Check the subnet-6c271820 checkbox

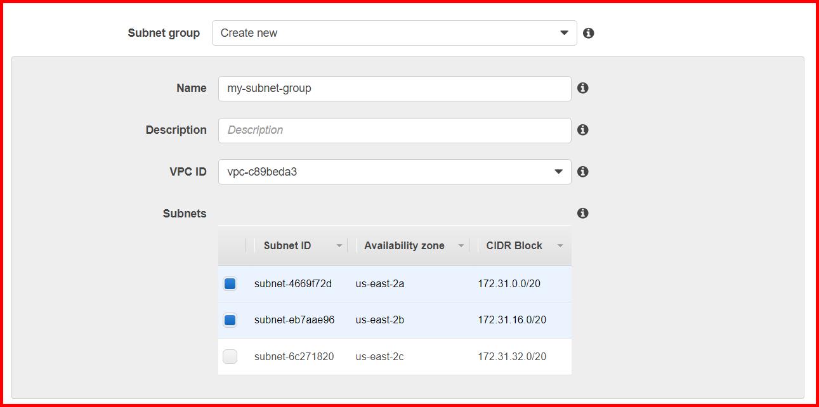230,356
